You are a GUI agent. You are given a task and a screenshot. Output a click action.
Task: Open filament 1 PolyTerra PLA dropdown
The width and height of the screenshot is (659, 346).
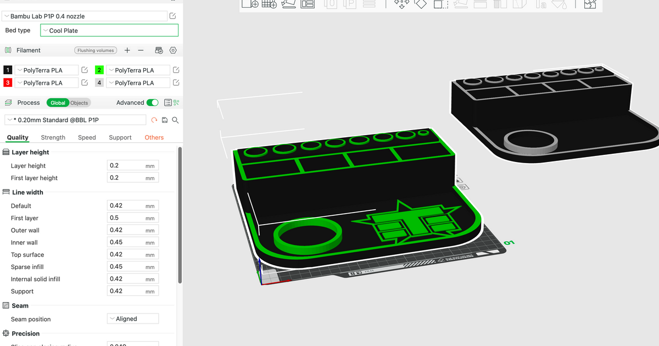[47, 70]
